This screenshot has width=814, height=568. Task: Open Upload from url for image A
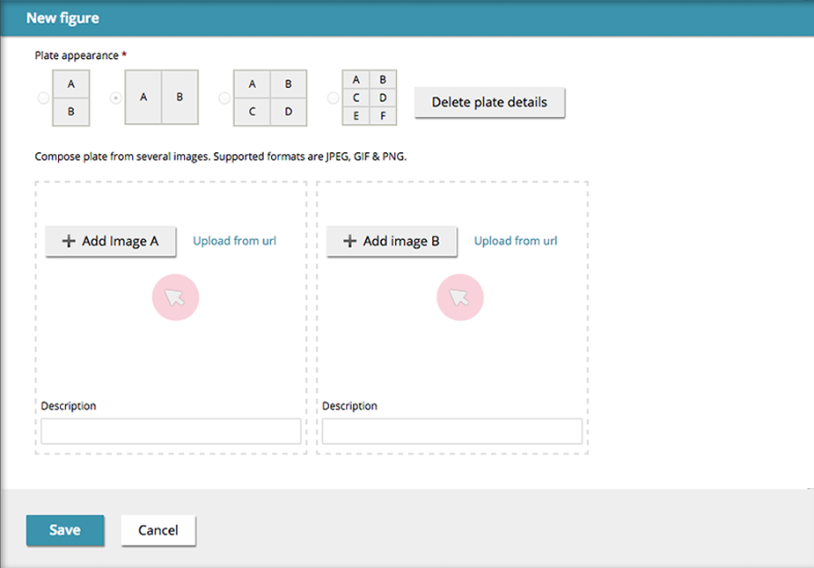tap(235, 241)
